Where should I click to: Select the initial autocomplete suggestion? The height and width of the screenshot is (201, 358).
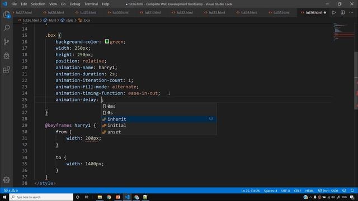(x=159, y=125)
